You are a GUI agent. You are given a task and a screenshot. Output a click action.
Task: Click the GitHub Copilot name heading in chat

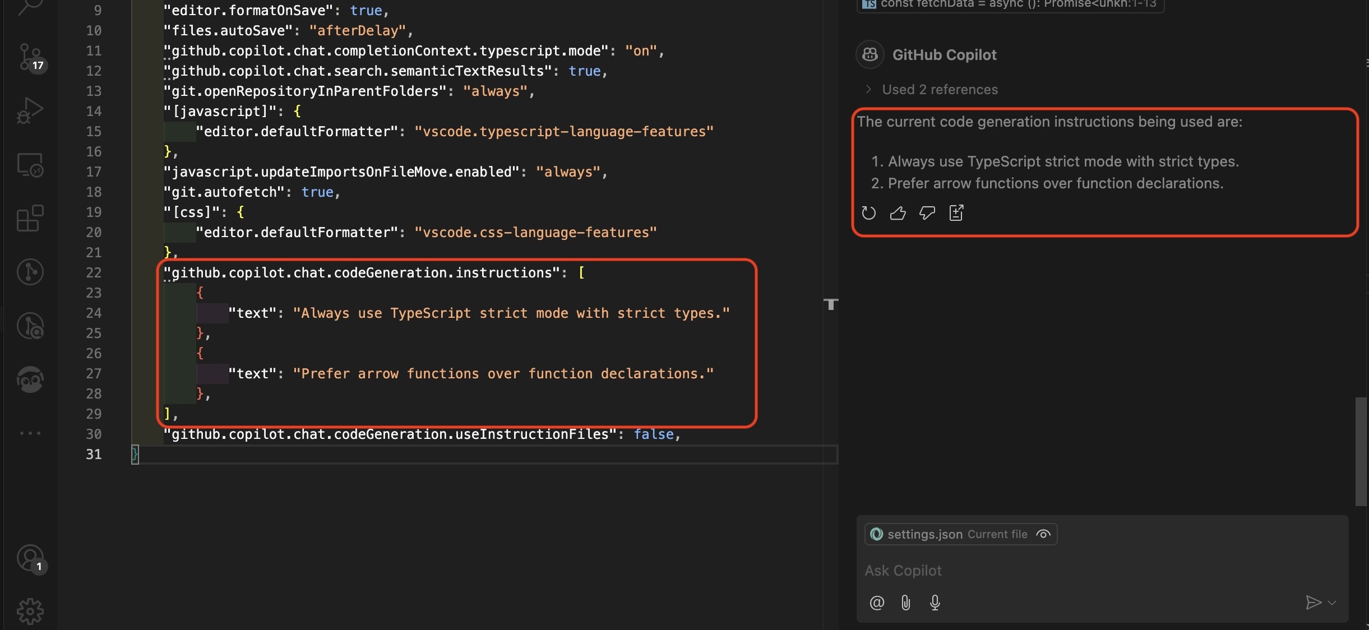point(945,55)
